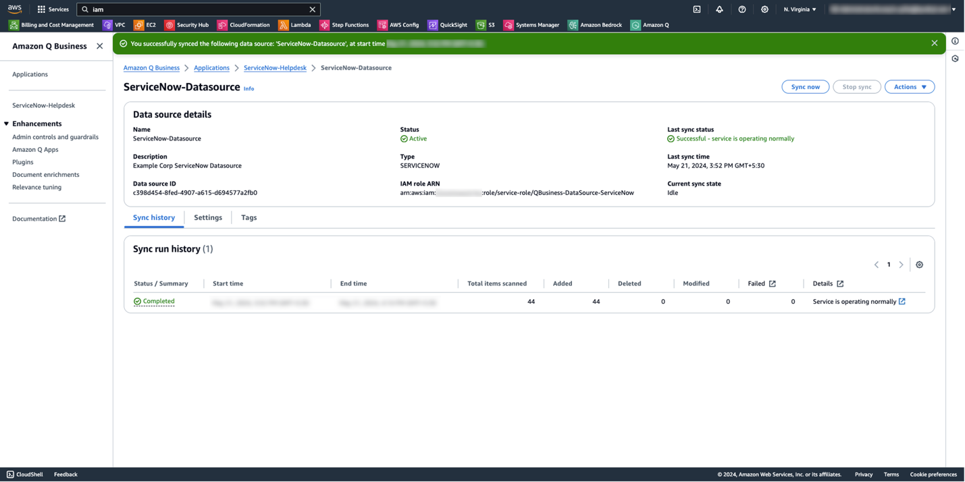Viewport: 965px width, 482px height.
Task: Open table preferences gear in Sync run history
Action: point(920,265)
